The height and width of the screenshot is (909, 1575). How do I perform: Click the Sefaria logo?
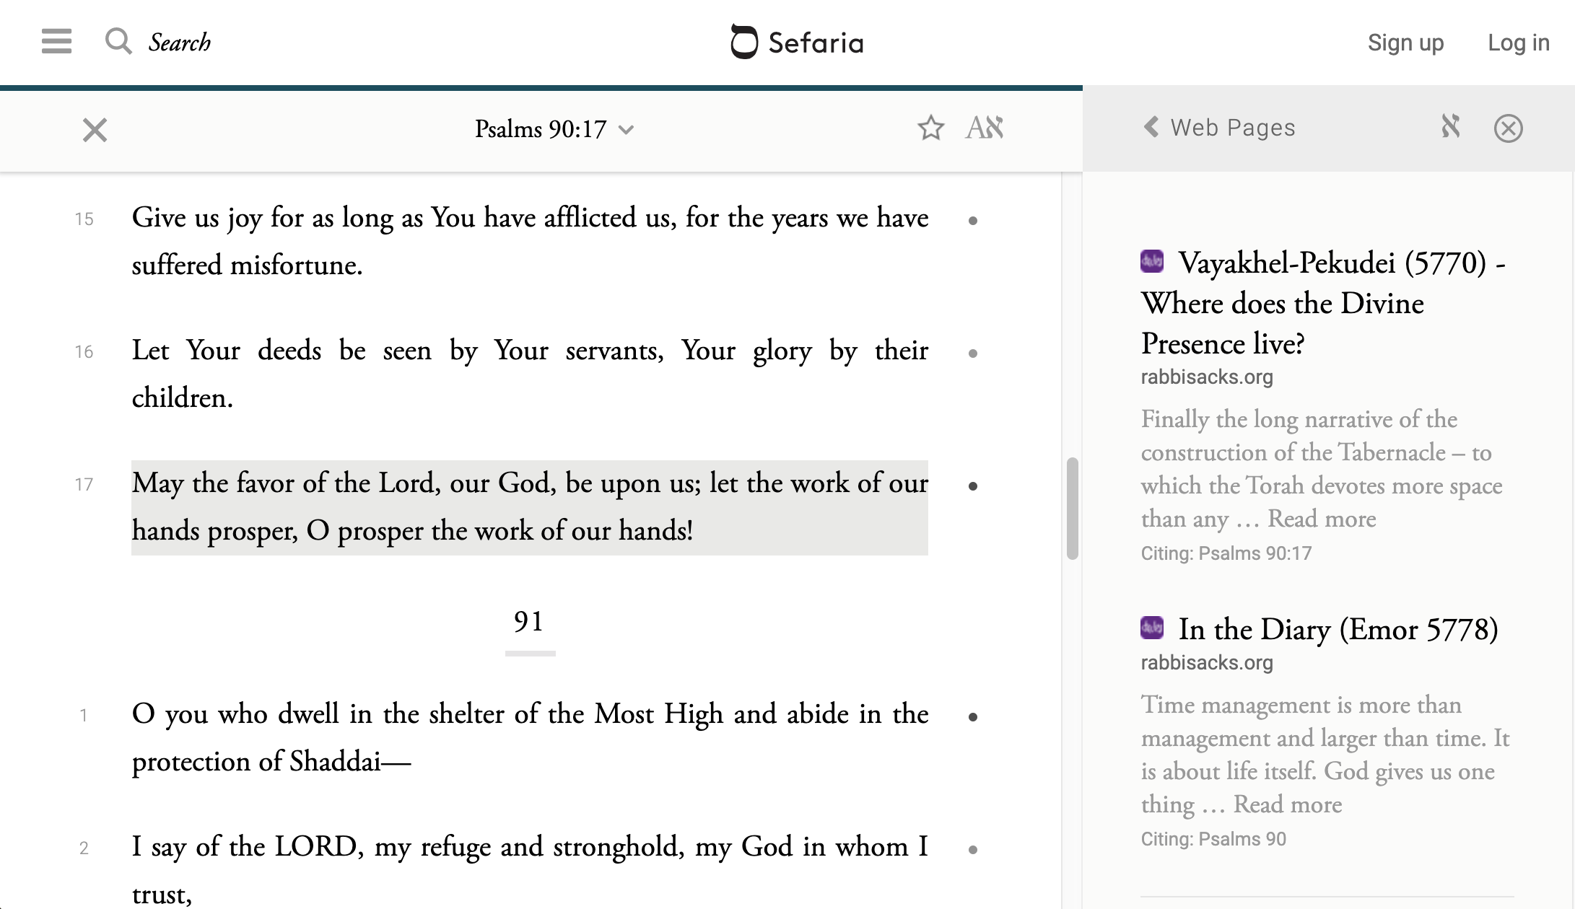[797, 43]
